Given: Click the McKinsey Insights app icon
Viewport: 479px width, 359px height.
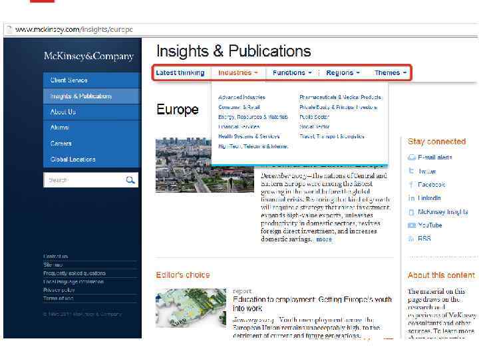Looking at the screenshot, I should [412, 212].
